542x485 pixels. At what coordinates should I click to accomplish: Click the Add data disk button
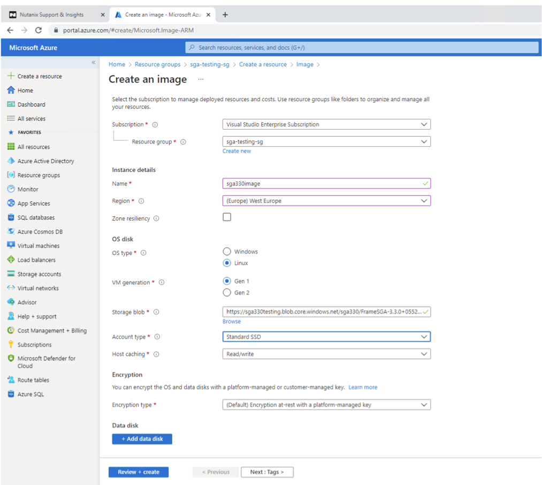pos(142,439)
